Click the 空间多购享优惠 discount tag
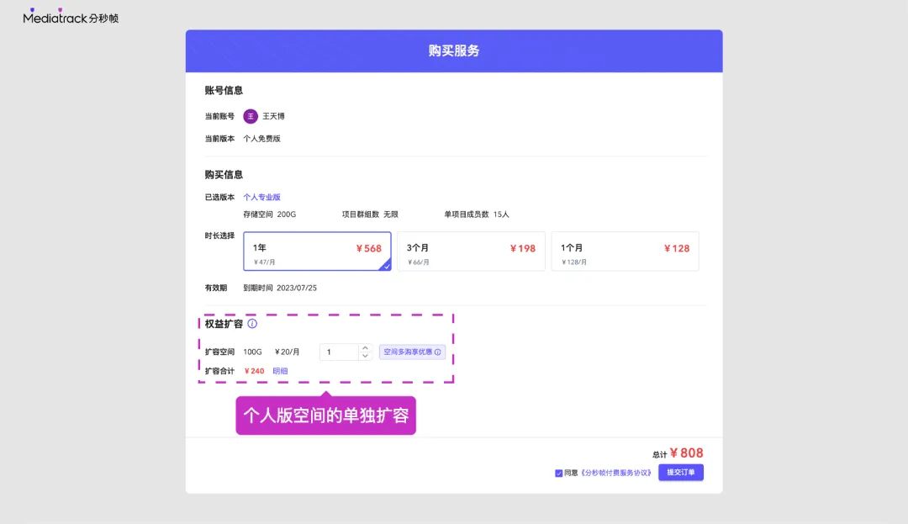Image resolution: width=908 pixels, height=524 pixels. click(408, 352)
